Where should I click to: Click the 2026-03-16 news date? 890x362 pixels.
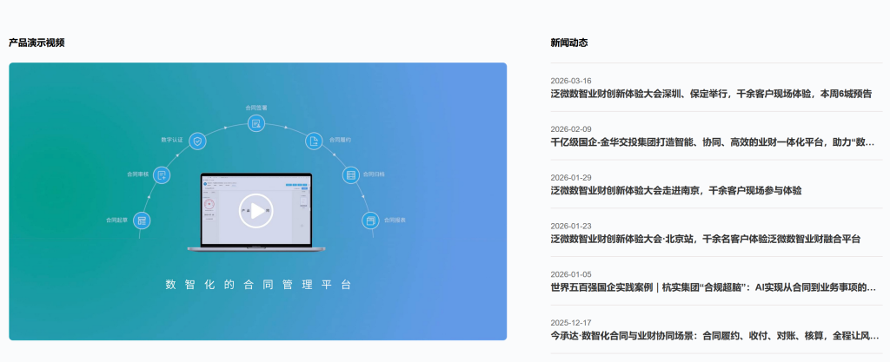(x=571, y=81)
